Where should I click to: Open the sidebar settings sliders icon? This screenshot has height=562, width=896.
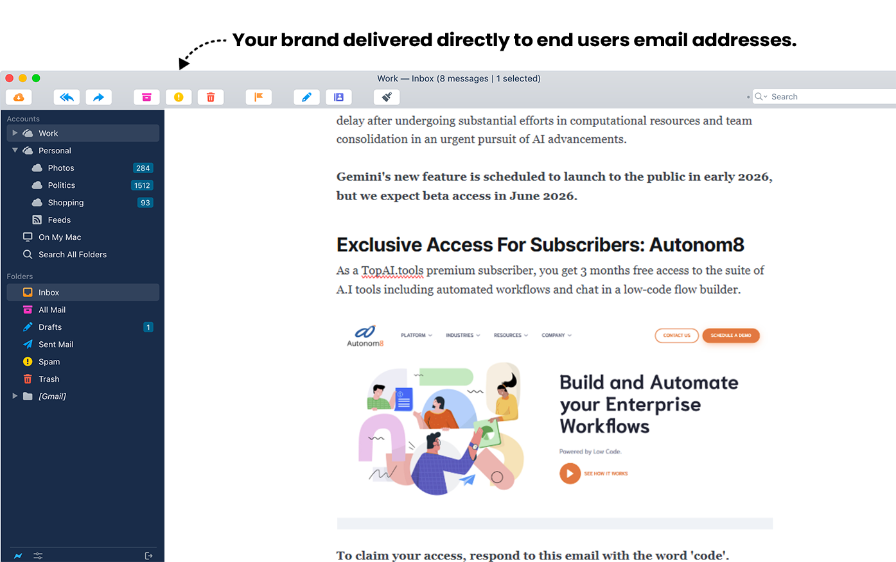click(38, 556)
